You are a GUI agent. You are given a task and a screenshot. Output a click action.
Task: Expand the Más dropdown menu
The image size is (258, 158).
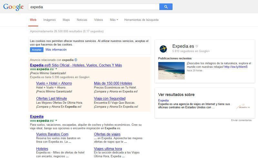(x=114, y=20)
